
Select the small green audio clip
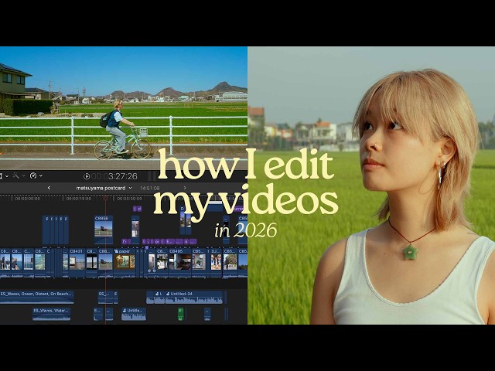180,314
